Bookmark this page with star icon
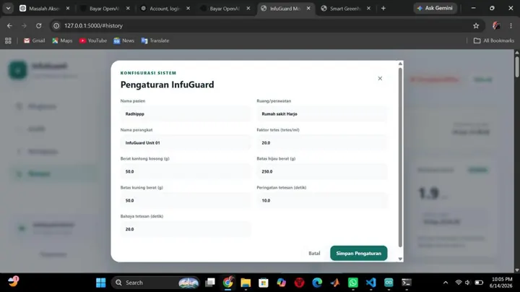This screenshot has height=292, width=520. [x=476, y=25]
